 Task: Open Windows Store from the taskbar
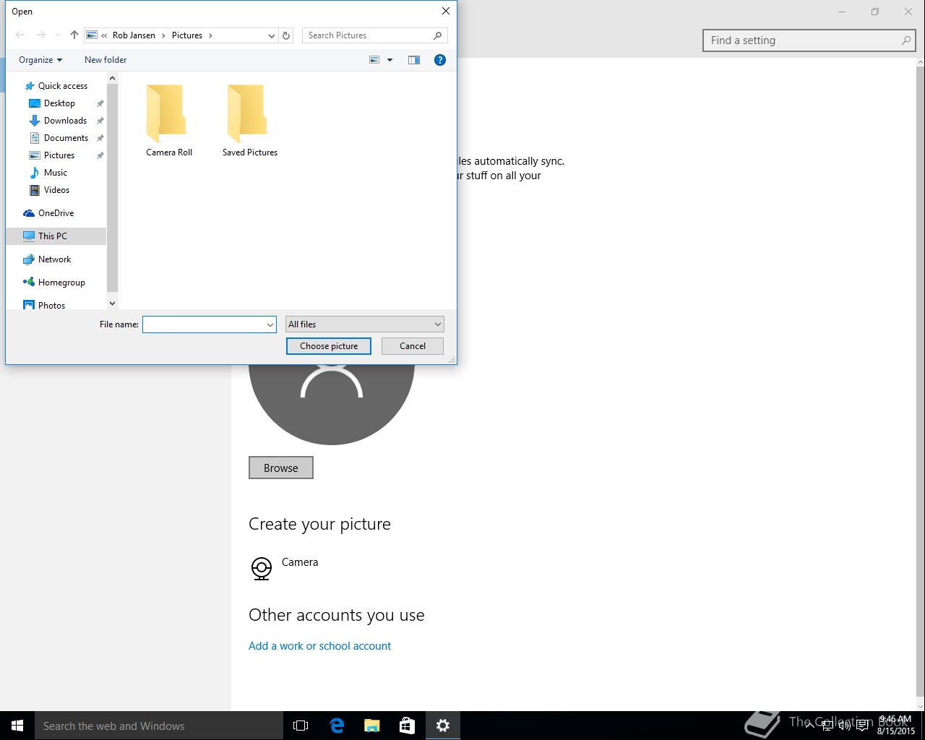(407, 726)
